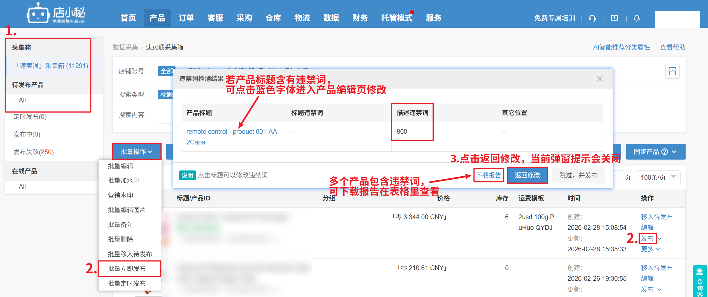The width and height of the screenshot is (708, 297).
Task: Open the 订单 navigation tab
Action: [x=186, y=18]
